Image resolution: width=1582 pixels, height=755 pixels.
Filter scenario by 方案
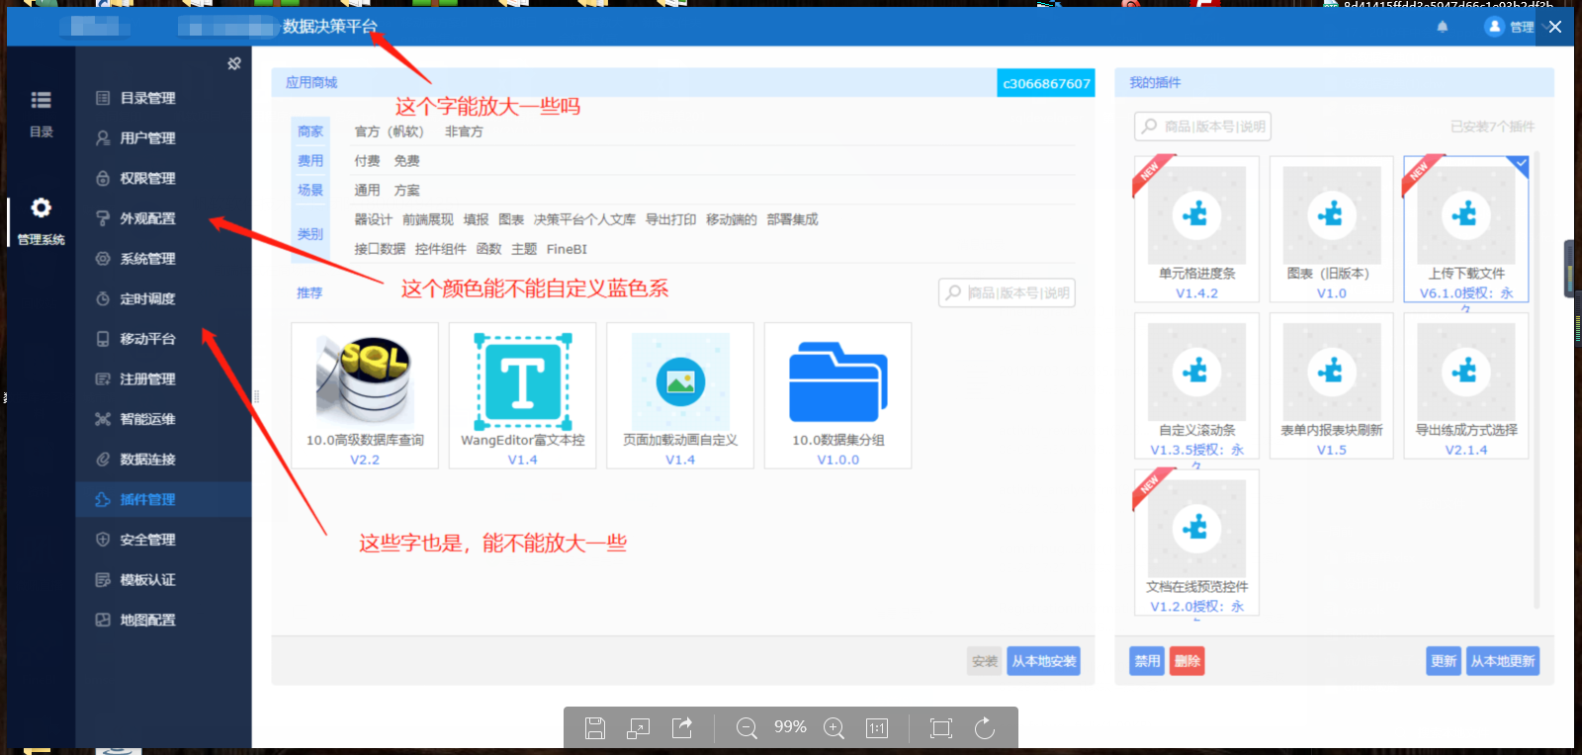[x=406, y=191]
